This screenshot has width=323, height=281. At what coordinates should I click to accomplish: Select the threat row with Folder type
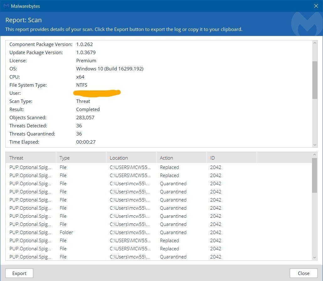tap(125, 232)
